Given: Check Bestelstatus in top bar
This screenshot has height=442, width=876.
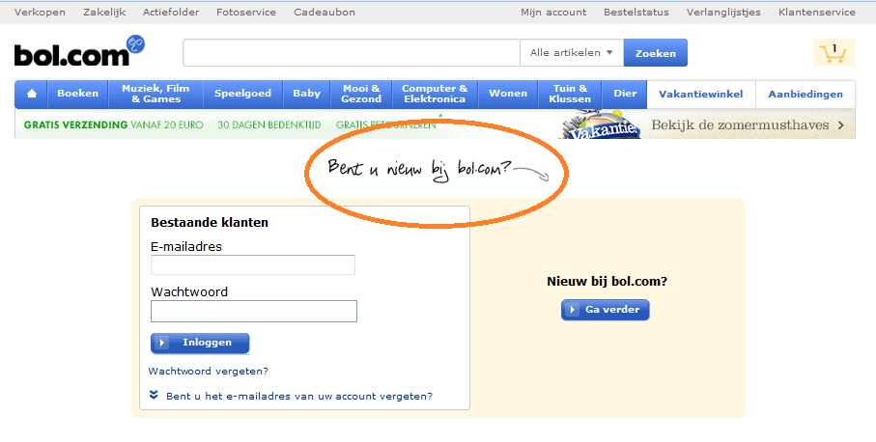Looking at the screenshot, I should point(636,13).
